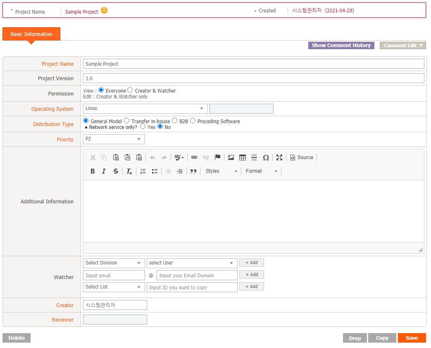Maximize the editor with fullscreen icon

279,157
